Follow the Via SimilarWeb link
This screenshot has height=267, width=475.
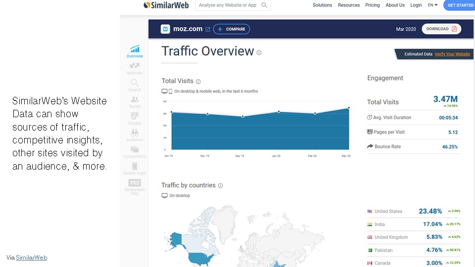(x=32, y=258)
